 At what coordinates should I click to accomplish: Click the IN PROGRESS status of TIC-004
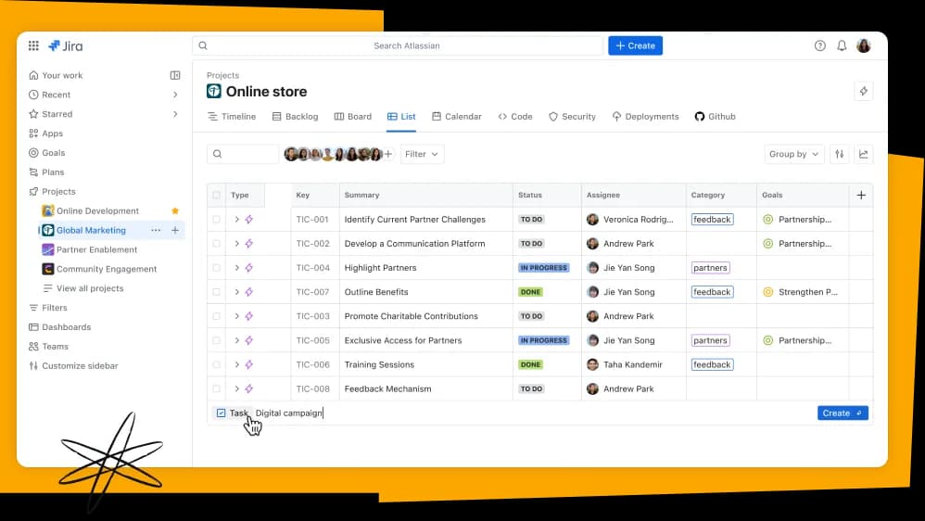(x=543, y=267)
